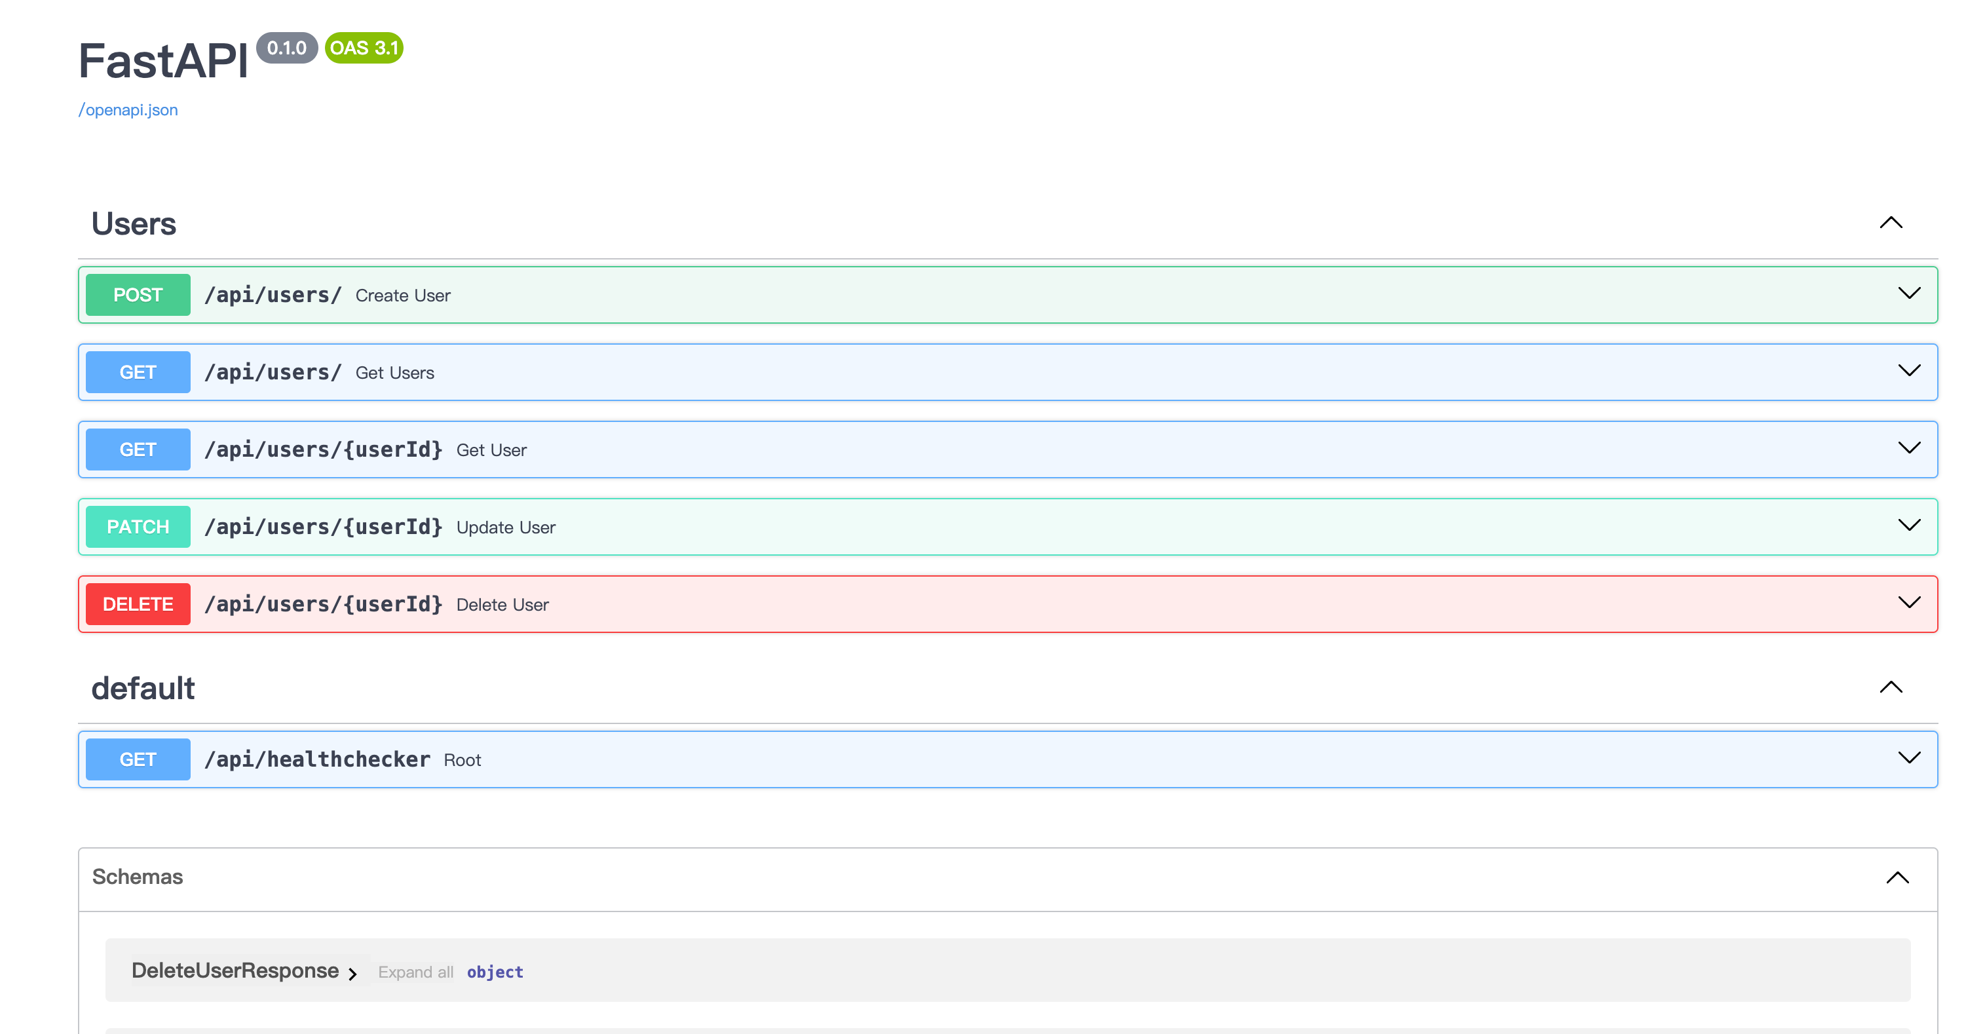This screenshot has height=1034, width=1985.
Task: Click /api/users/{userId} path of Update User
Action: [x=324, y=527]
